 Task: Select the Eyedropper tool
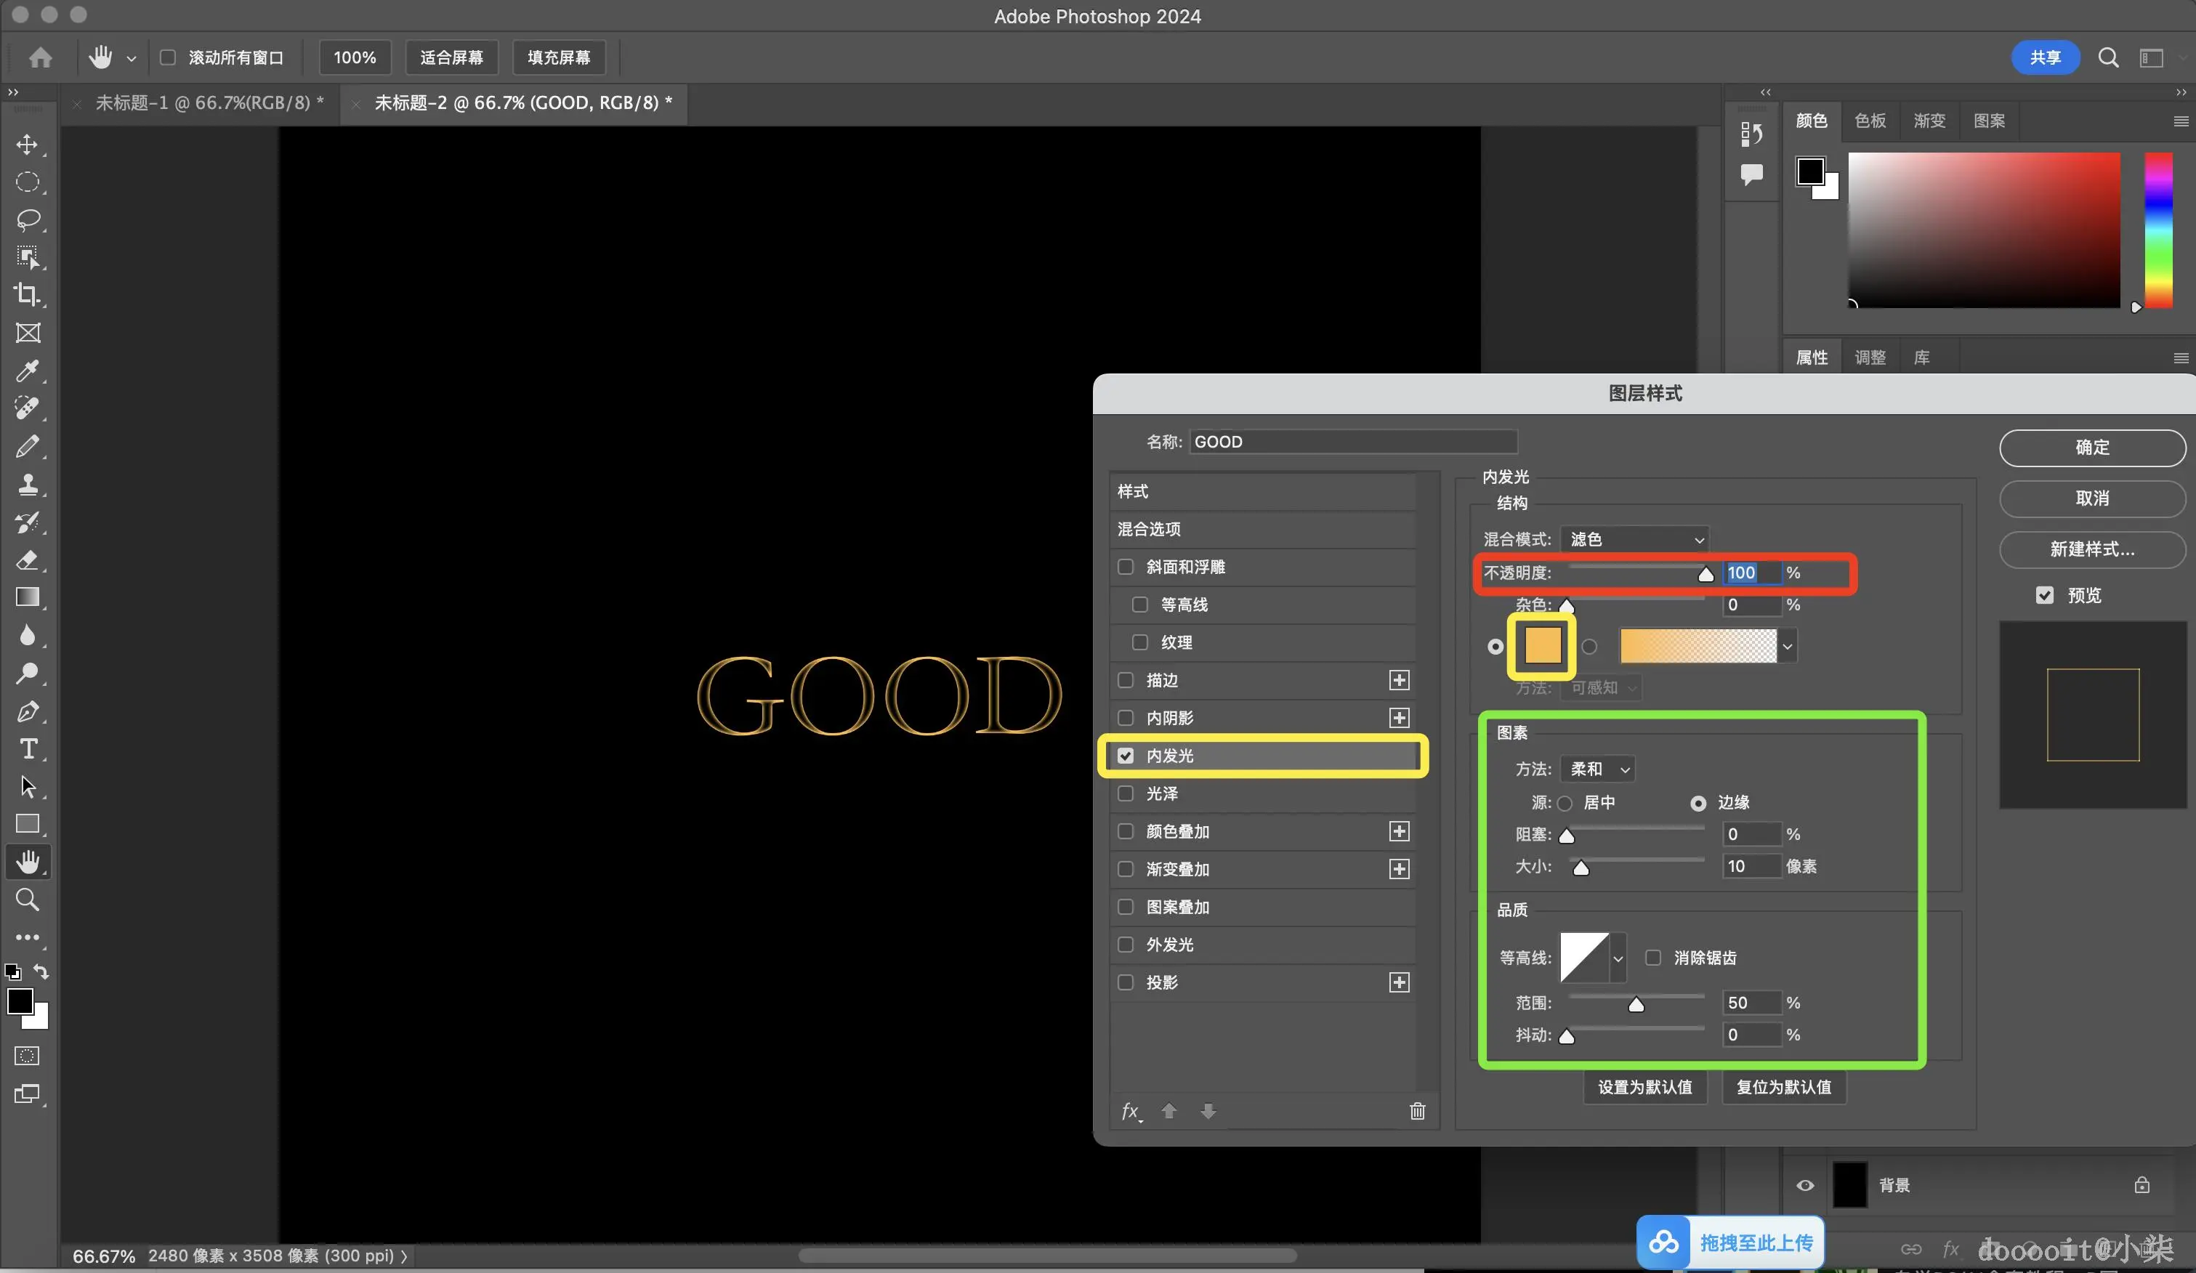[27, 371]
